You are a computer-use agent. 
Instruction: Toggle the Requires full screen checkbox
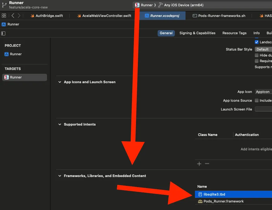(257, 61)
